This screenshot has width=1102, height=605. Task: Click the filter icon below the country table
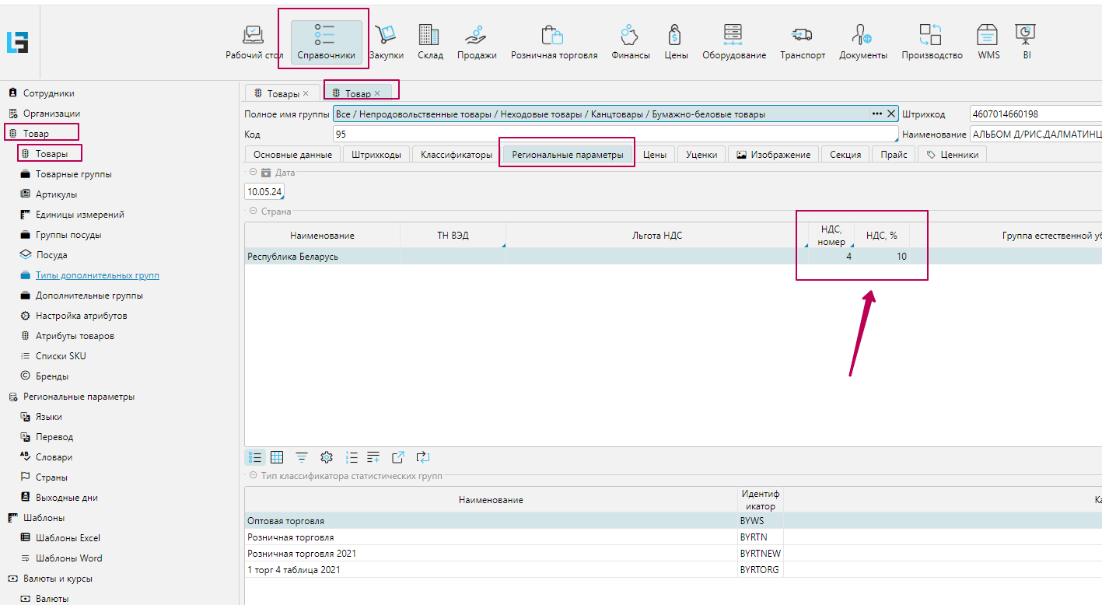(x=302, y=457)
